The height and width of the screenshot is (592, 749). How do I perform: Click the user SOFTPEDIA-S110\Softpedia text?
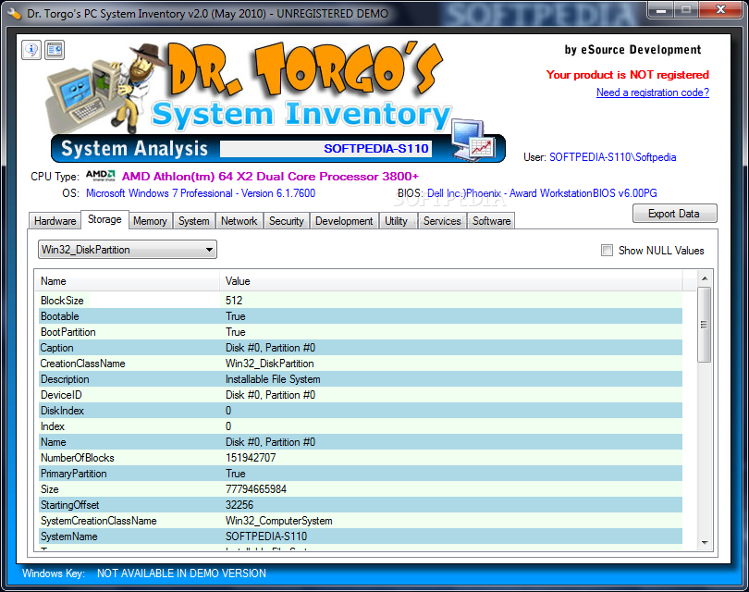pos(613,157)
